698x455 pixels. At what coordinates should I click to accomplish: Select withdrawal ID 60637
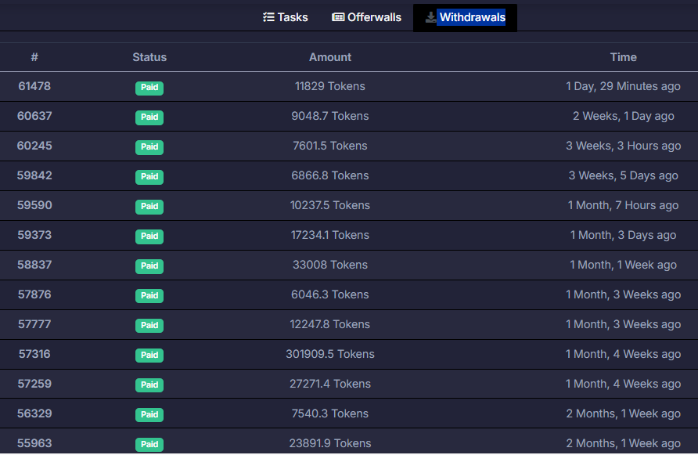point(34,116)
